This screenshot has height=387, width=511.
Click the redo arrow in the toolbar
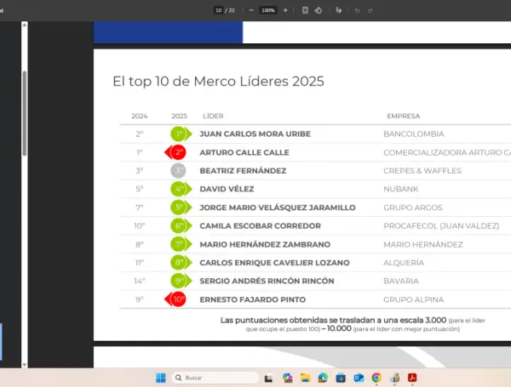point(370,10)
